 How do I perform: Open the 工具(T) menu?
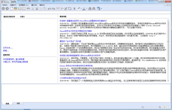click(13, 5)
